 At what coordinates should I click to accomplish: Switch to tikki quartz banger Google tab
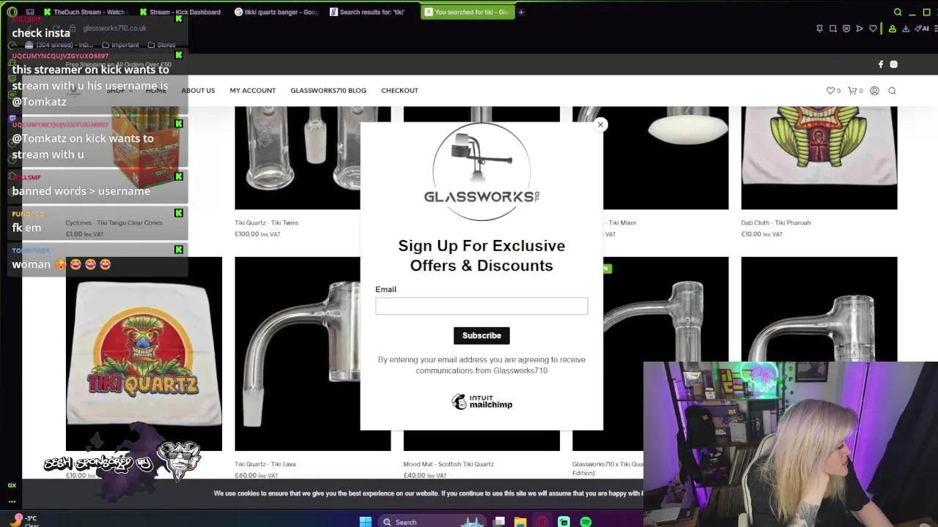[x=276, y=12]
